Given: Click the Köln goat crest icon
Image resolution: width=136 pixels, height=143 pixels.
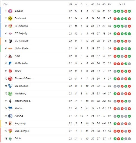Looking at the screenshot, I should [10, 56].
